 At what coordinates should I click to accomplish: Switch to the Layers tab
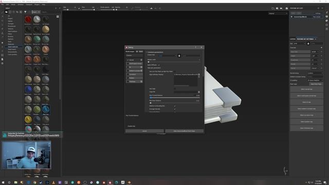(x=293, y=39)
